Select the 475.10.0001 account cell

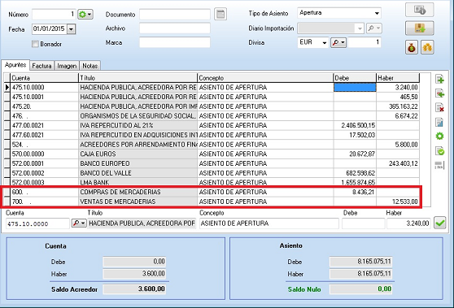tap(44, 97)
